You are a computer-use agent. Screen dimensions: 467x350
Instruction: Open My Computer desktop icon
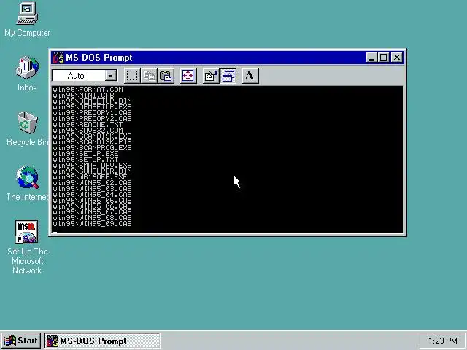click(27, 20)
